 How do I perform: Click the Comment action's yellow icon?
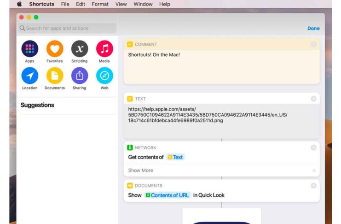click(x=130, y=44)
